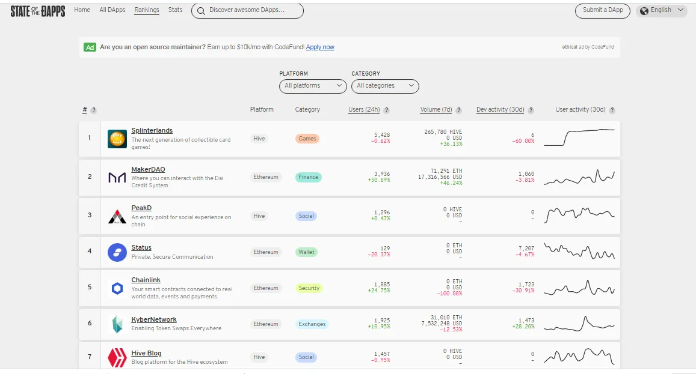Open the MakerDAO title link
Image resolution: width=696 pixels, height=374 pixels.
click(x=148, y=169)
